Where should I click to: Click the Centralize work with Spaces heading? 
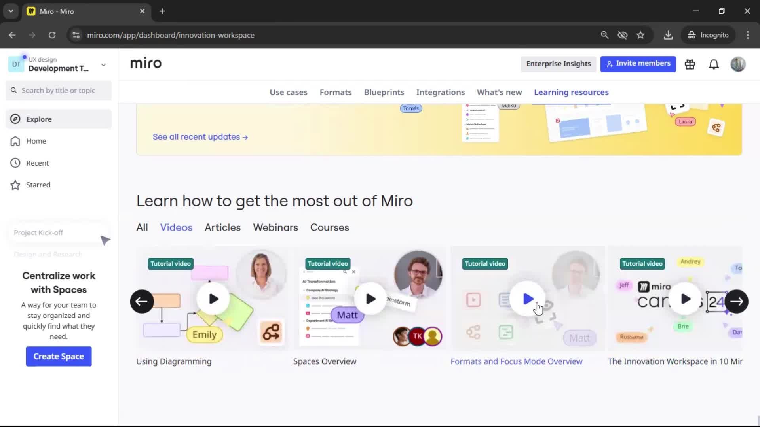pos(59,283)
